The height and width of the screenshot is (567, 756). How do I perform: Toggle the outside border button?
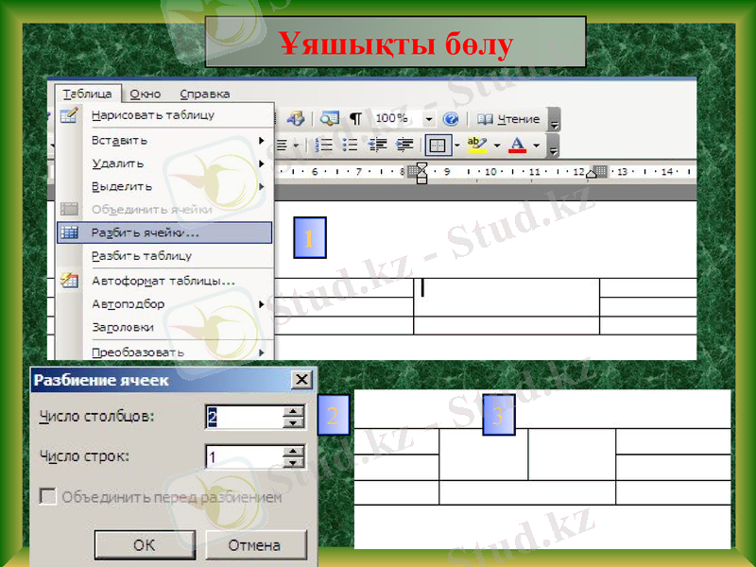[x=437, y=144]
